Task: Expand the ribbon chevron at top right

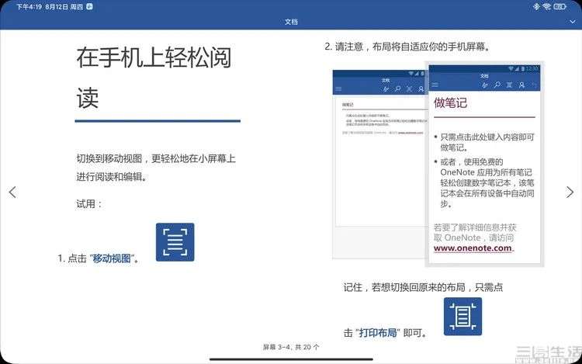Action: point(573,22)
